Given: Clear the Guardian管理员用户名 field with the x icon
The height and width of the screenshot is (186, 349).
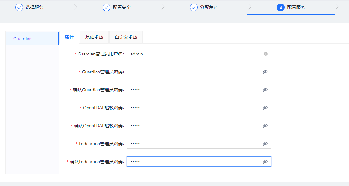Looking at the screenshot, I should [x=266, y=54].
